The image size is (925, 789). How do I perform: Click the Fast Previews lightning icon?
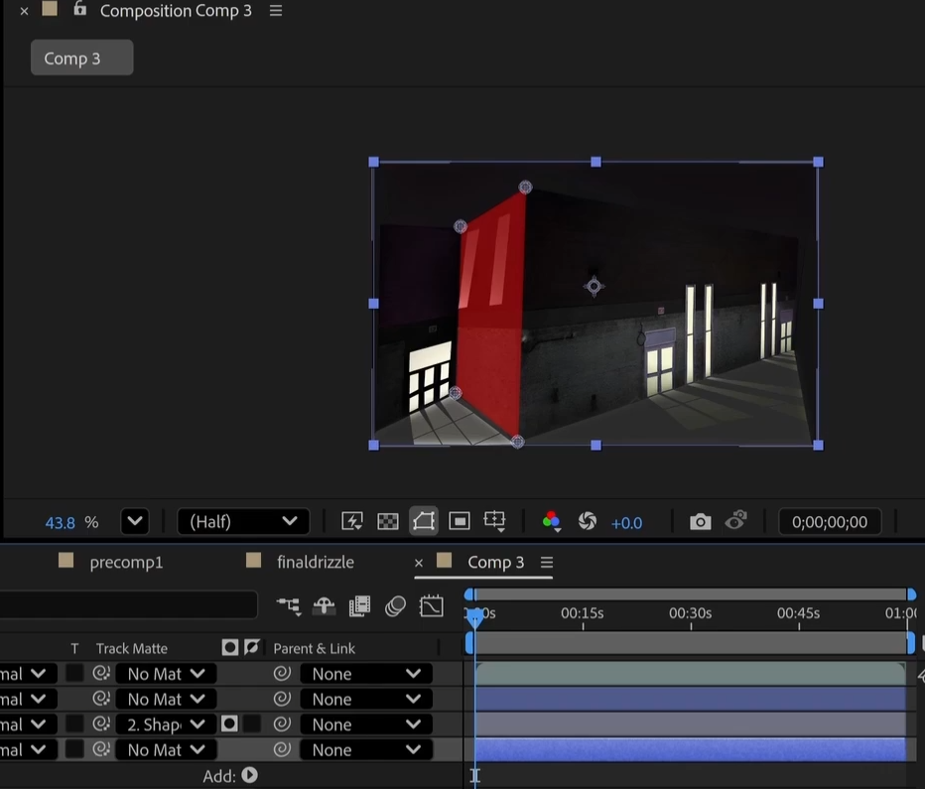(x=351, y=520)
